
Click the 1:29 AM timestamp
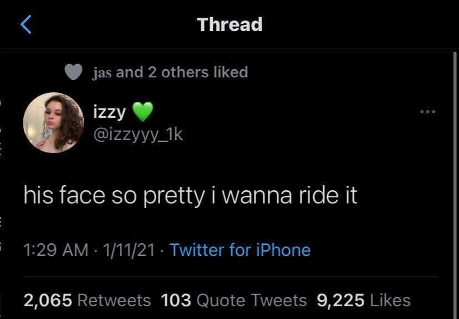tap(55, 250)
